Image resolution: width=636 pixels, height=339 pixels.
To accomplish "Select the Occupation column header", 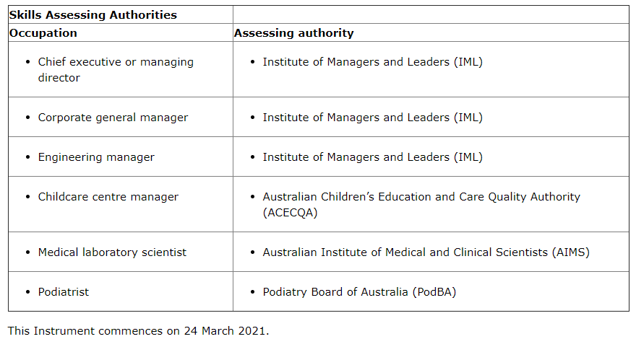I will [43, 32].
